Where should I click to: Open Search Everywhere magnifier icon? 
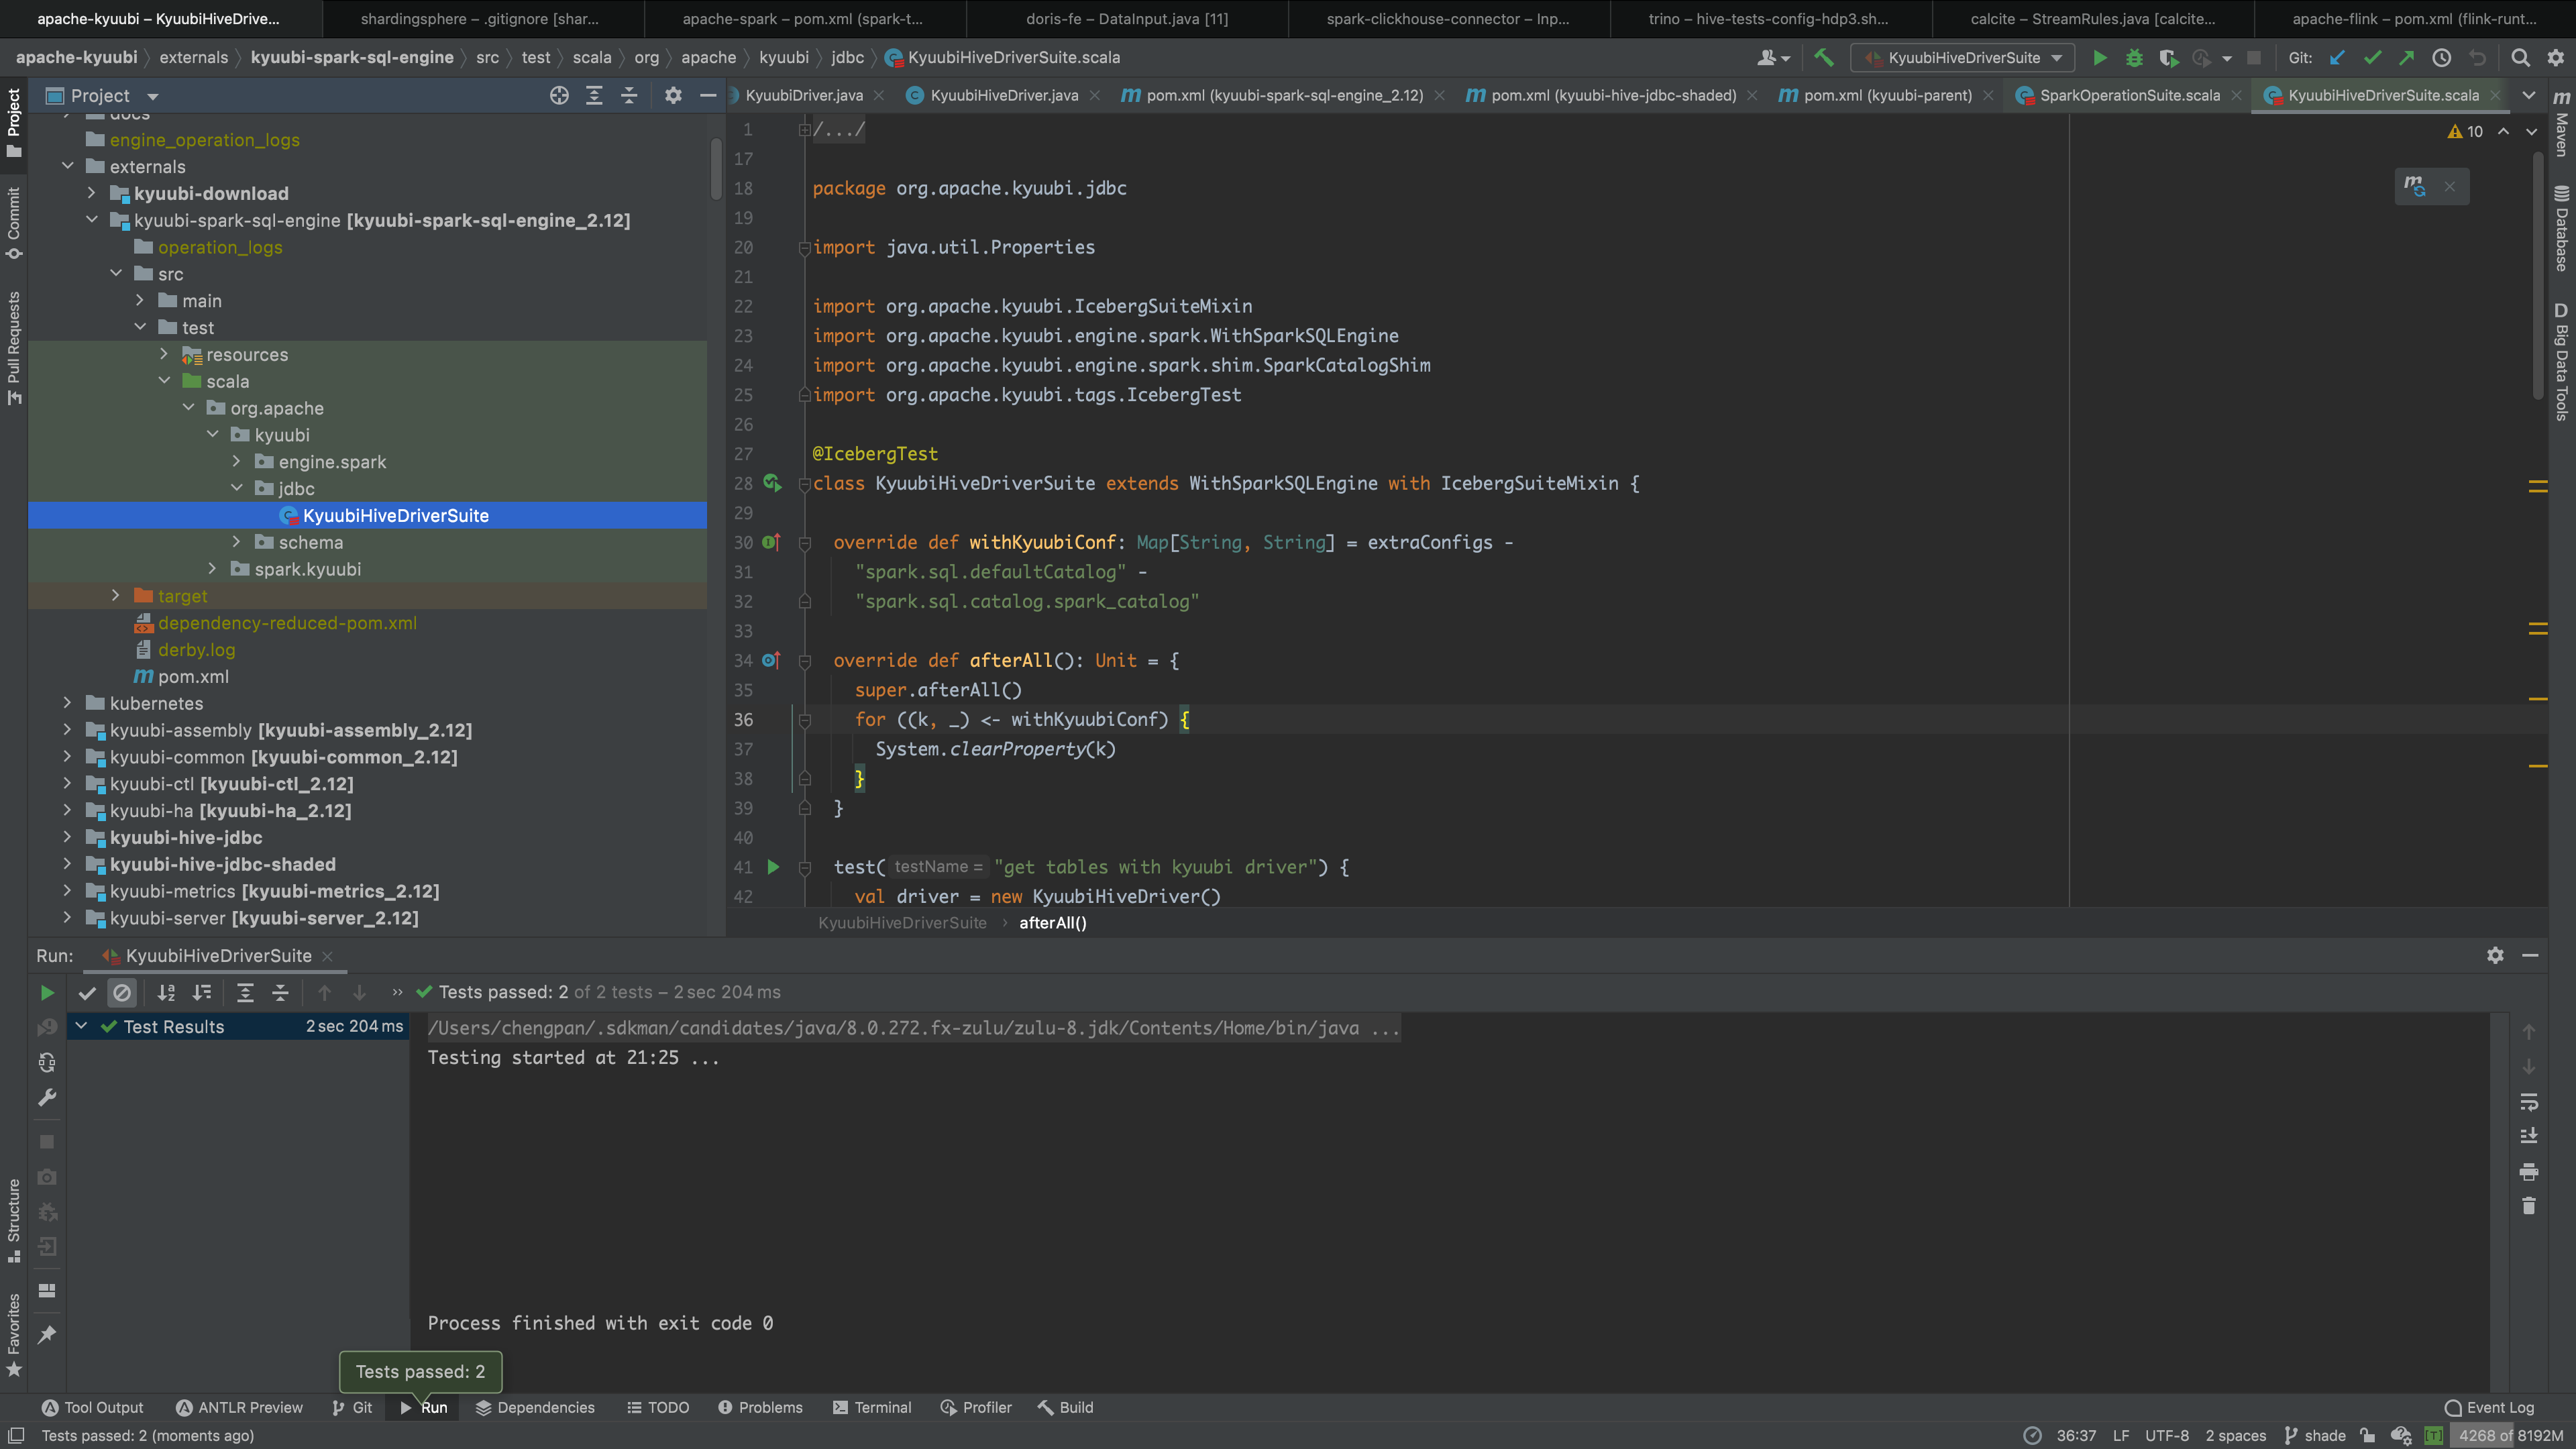(2520, 58)
